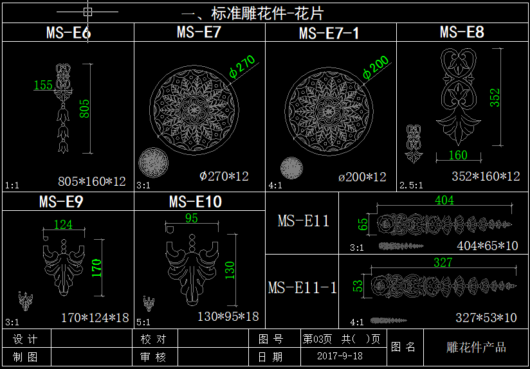Viewport: 530px width, 369px height.
Task: Click the green φ270 diameter dimension
Action: (242, 67)
